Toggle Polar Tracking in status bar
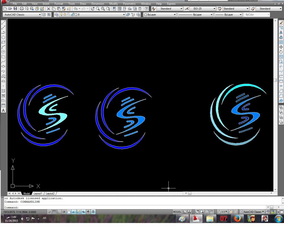284x227 pixels. (64, 212)
